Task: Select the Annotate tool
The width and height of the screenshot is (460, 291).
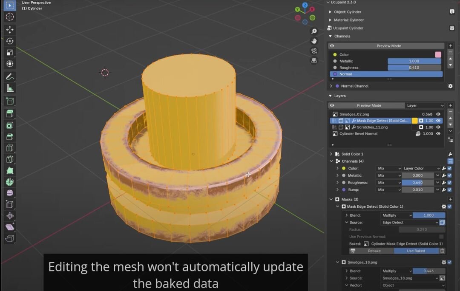Action: [x=10, y=77]
